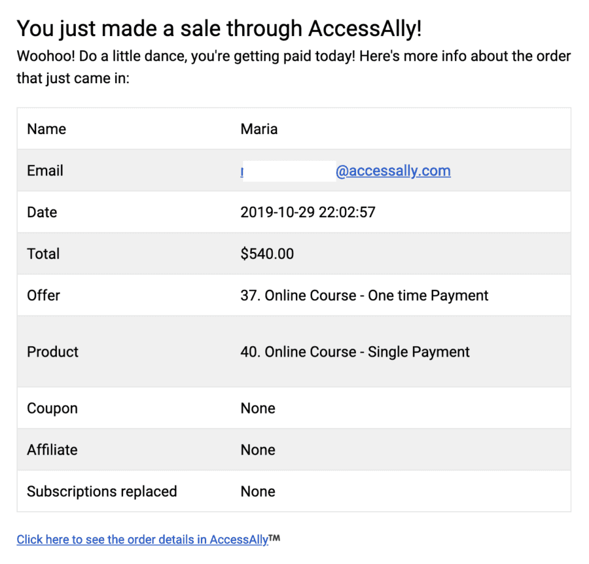
Task: Click the Offer row label
Action: pyautogui.click(x=44, y=296)
